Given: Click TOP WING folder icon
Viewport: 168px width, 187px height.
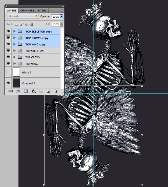Looking at the screenshot, I should click(20, 64).
